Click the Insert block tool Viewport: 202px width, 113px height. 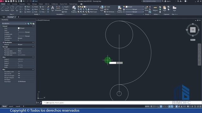tap(102, 8)
